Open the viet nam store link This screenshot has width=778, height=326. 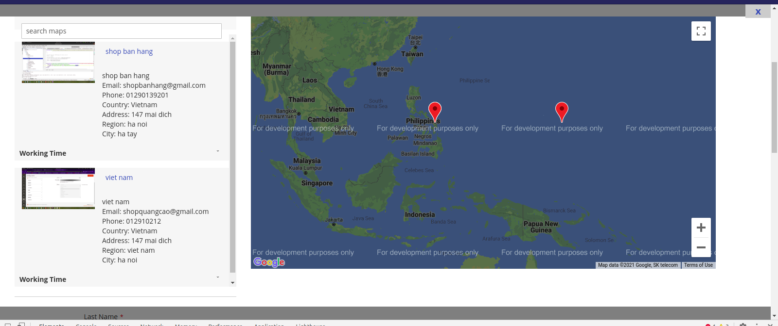[119, 178]
